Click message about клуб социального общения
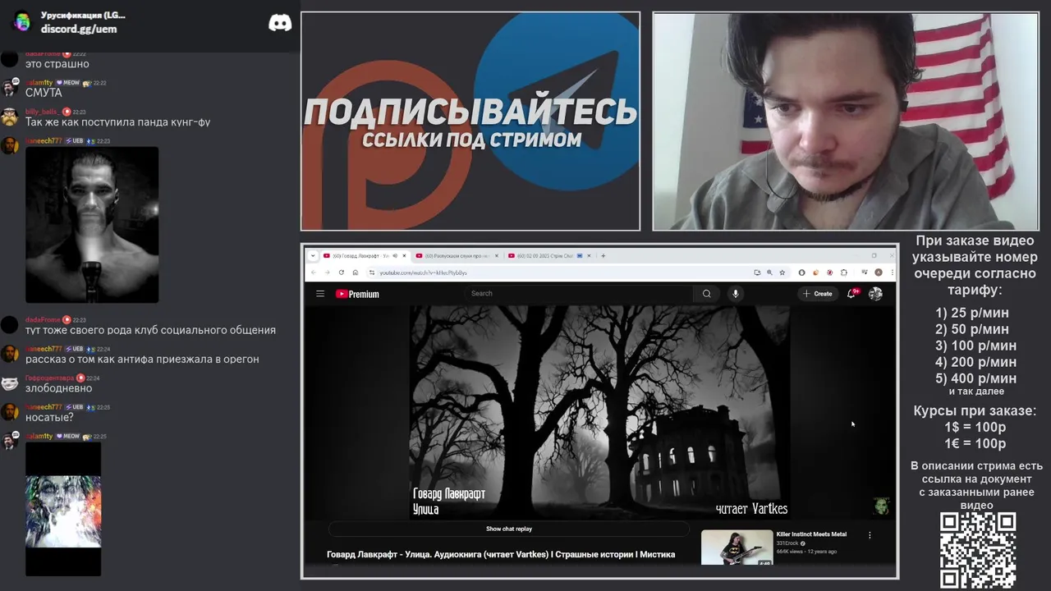The image size is (1051, 591). tap(150, 330)
